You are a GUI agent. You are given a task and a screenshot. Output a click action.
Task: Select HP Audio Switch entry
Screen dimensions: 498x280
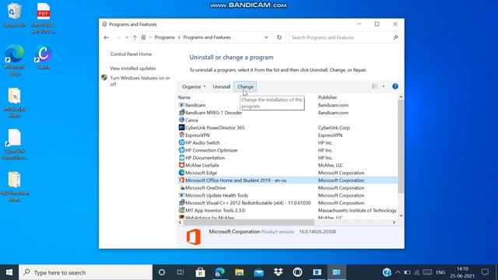[199, 143]
